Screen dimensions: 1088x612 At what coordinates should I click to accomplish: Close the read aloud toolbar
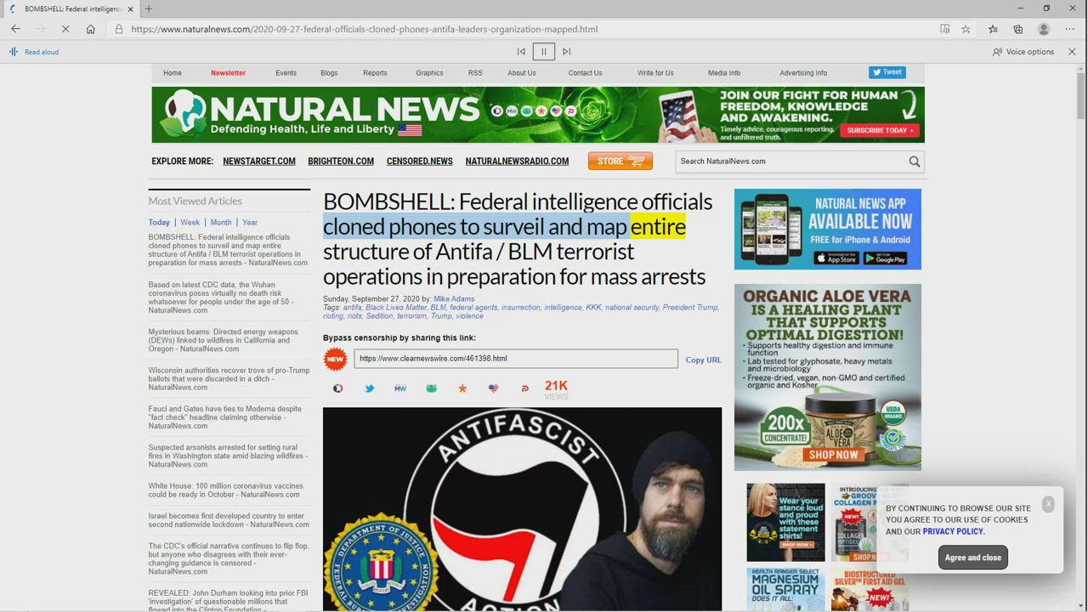click(x=1072, y=52)
